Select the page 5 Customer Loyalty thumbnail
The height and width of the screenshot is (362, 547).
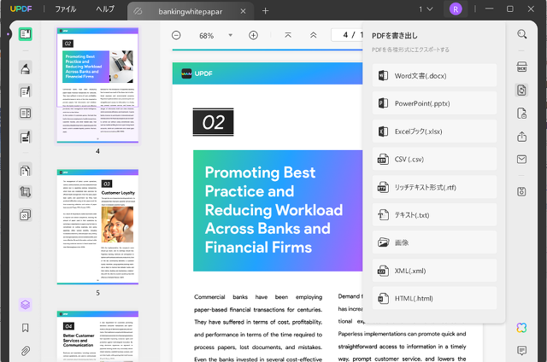pyautogui.click(x=97, y=225)
